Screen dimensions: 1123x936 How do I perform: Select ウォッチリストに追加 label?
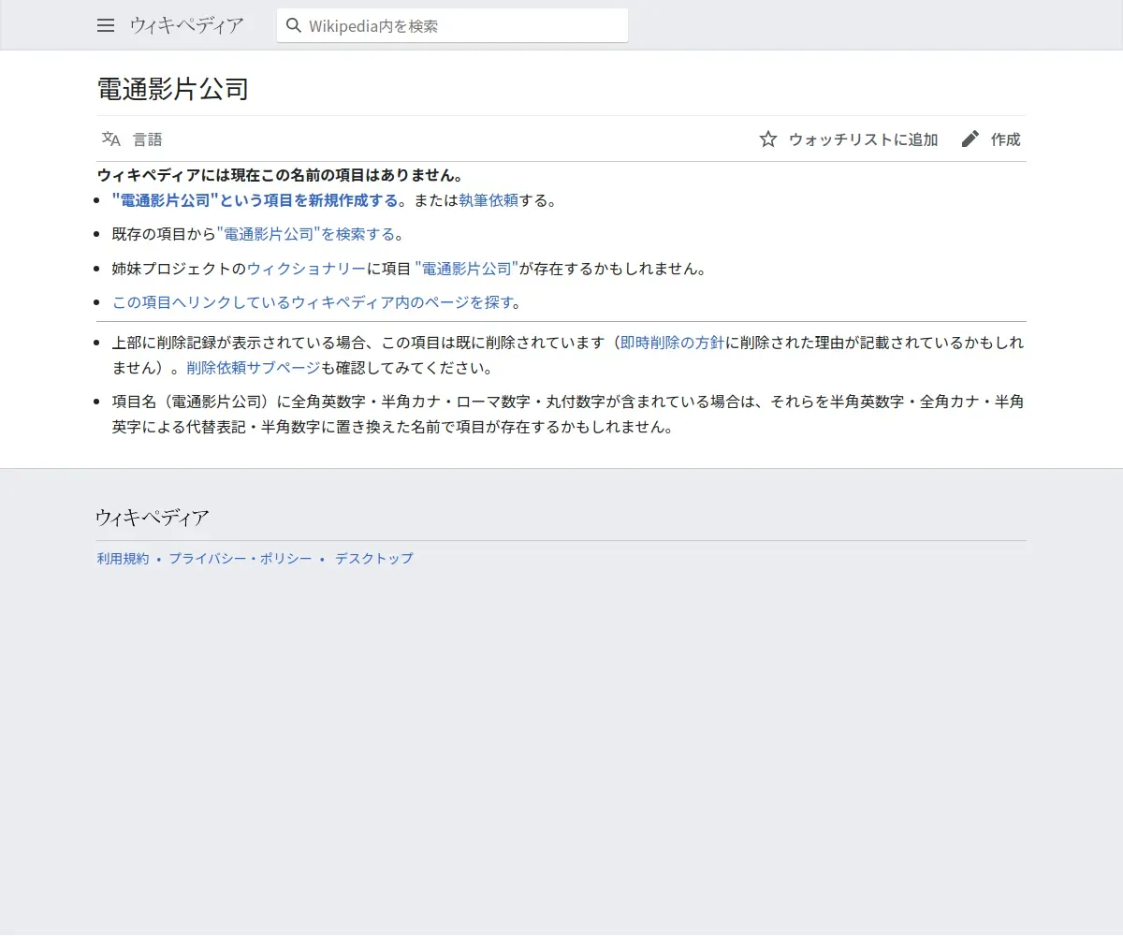coord(863,139)
